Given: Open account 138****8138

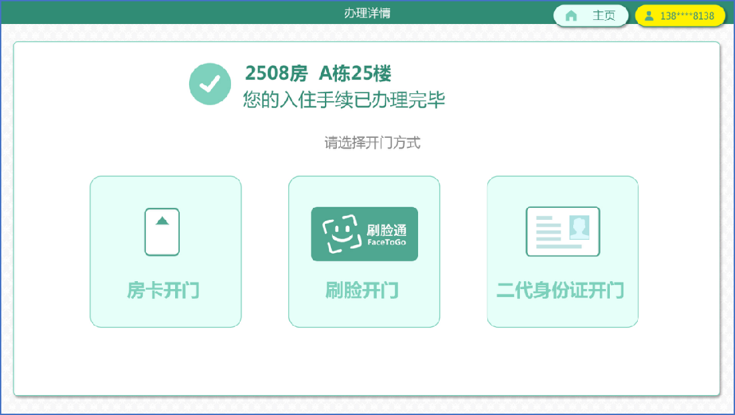Looking at the screenshot, I should tap(680, 16).
